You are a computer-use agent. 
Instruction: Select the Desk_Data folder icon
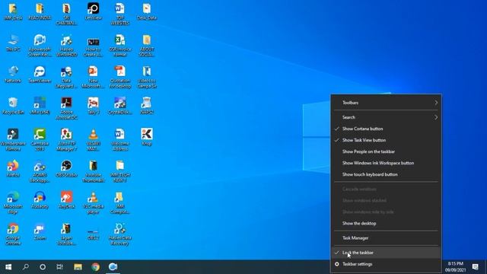147,11
